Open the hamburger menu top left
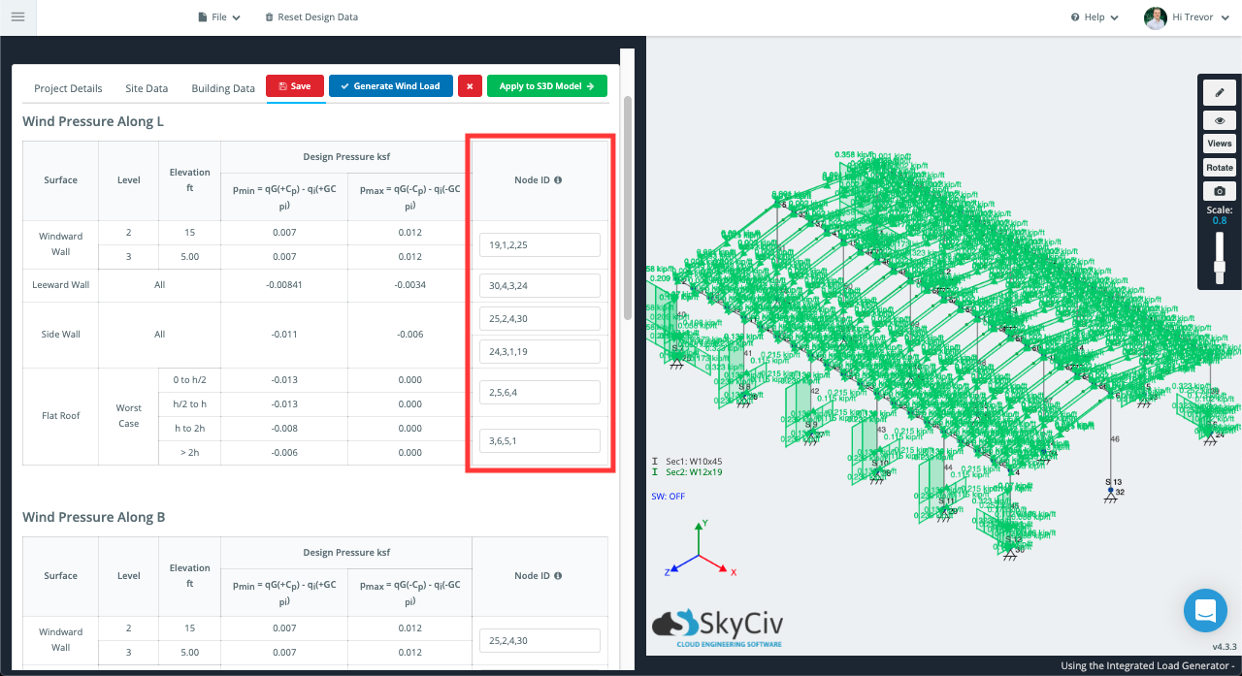The height and width of the screenshot is (676, 1242). pyautogui.click(x=17, y=16)
